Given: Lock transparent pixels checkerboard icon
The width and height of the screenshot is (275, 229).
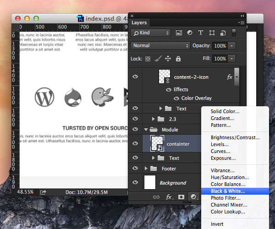Looking at the screenshot, I should pyautogui.click(x=148, y=59).
